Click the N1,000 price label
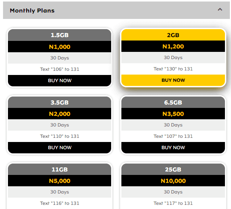The width and height of the screenshot is (231, 209). click(60, 47)
